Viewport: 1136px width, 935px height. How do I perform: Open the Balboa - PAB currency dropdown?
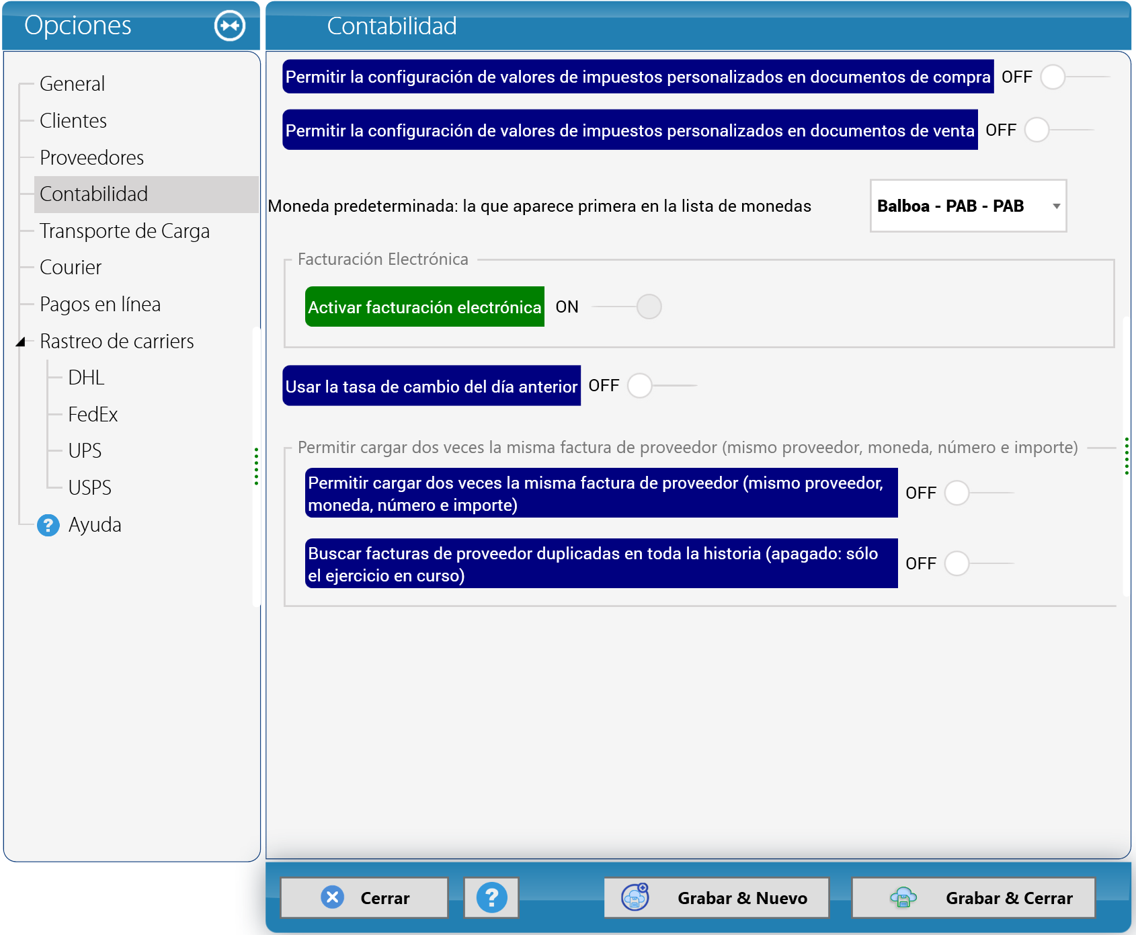pyautogui.click(x=968, y=206)
